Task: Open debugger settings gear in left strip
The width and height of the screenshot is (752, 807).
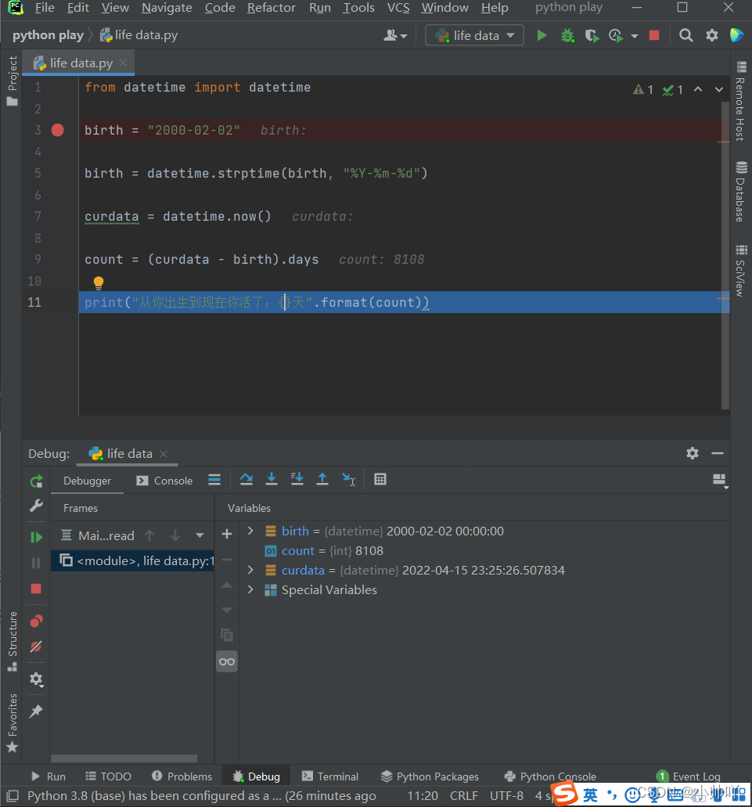Action: [x=36, y=679]
